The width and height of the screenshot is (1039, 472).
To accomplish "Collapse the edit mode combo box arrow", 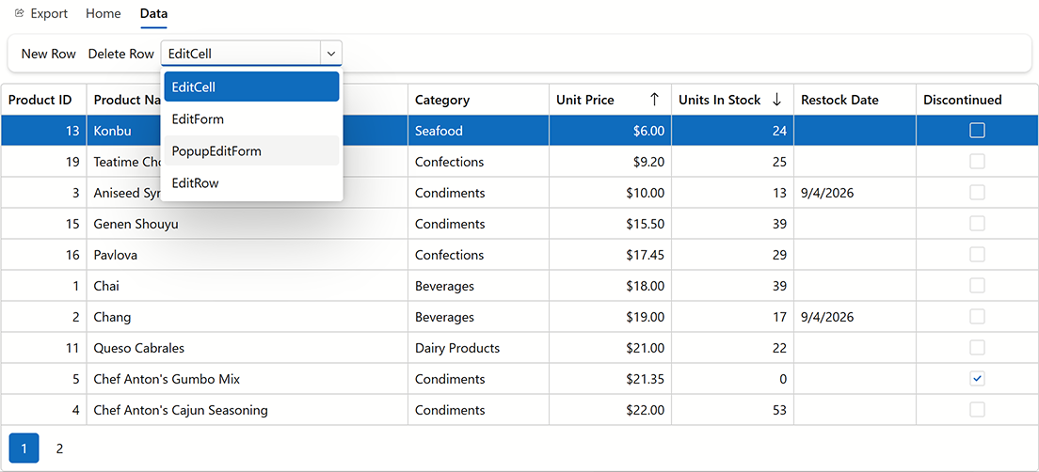I will (331, 54).
